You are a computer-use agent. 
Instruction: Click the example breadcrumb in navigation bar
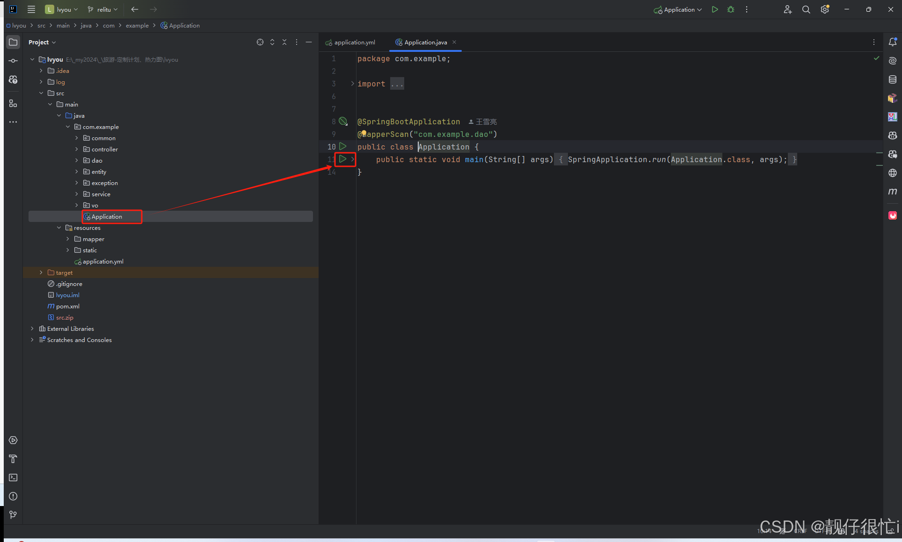[x=137, y=26]
